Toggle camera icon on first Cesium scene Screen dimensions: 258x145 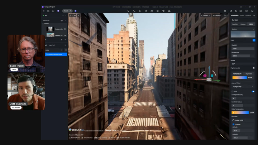[x=65, y=29]
